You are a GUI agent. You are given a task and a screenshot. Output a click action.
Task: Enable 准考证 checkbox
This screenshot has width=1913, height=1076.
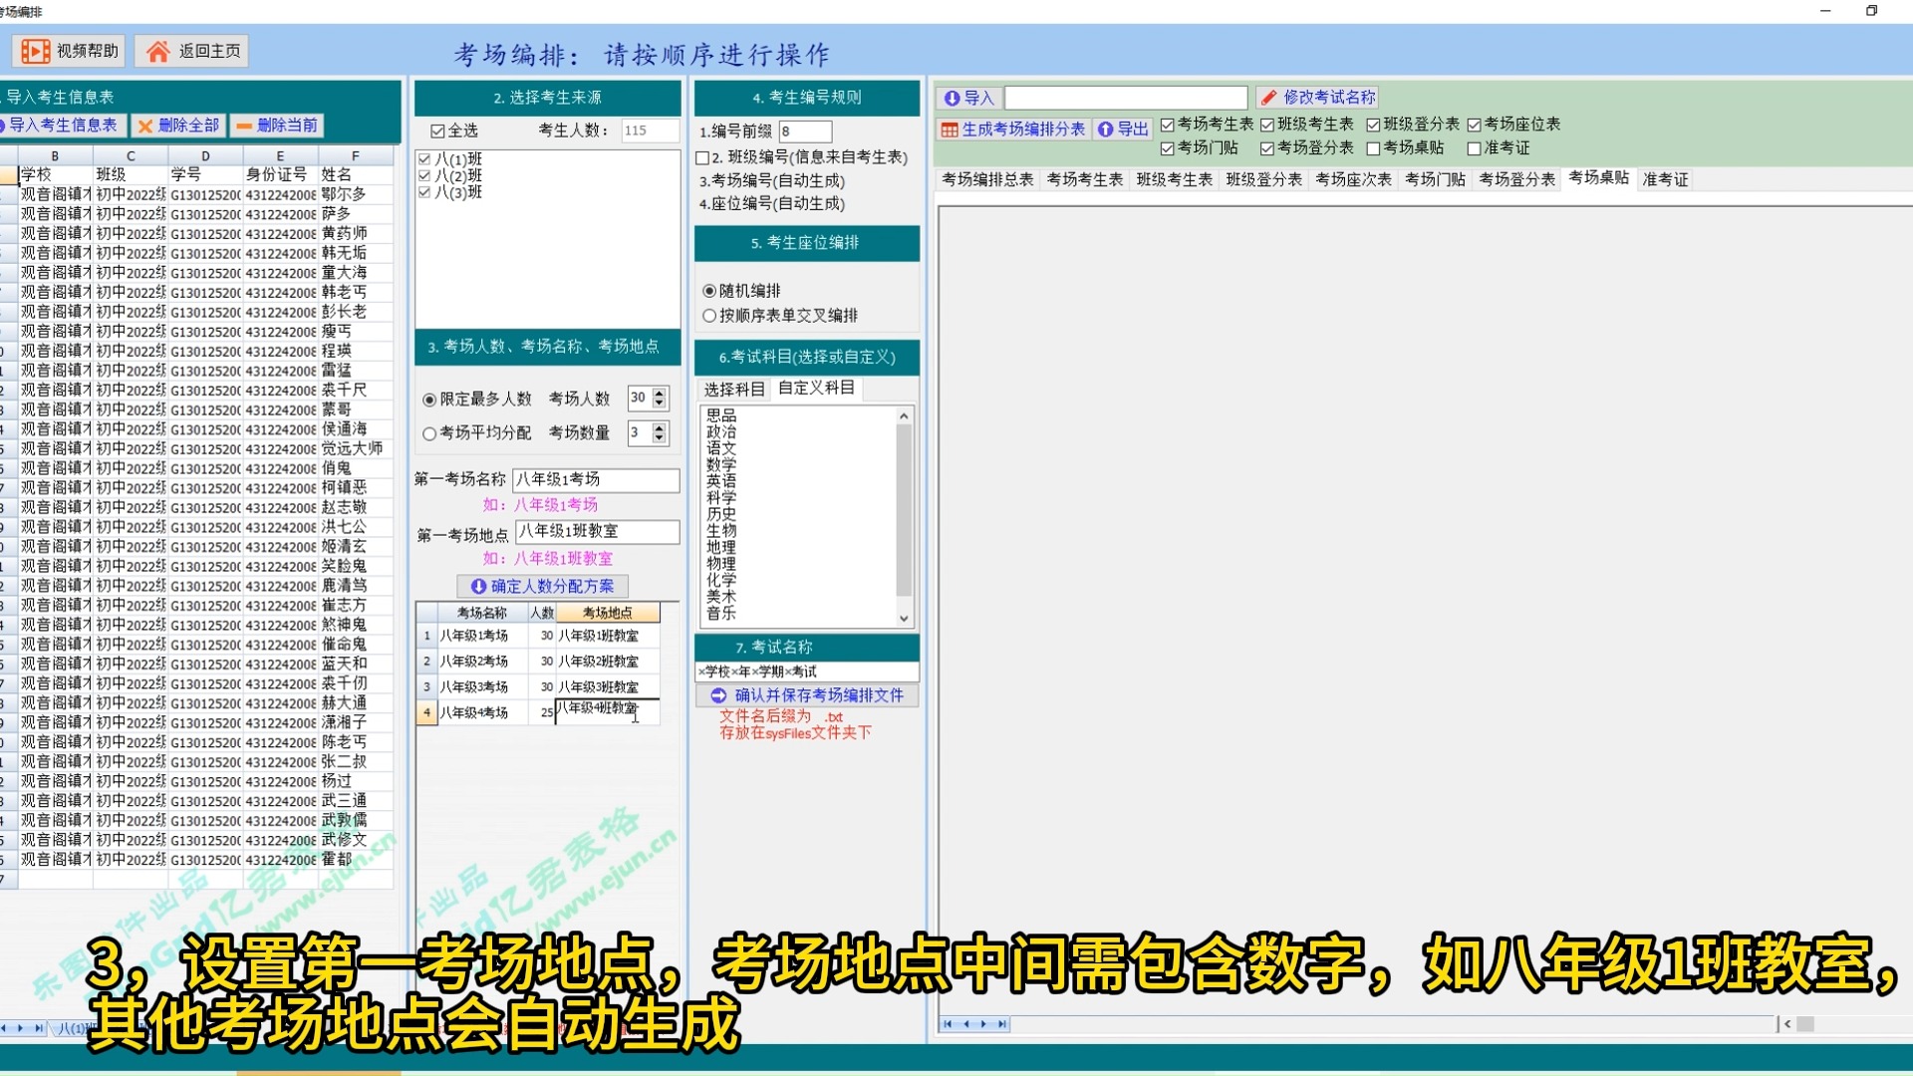coord(1474,148)
